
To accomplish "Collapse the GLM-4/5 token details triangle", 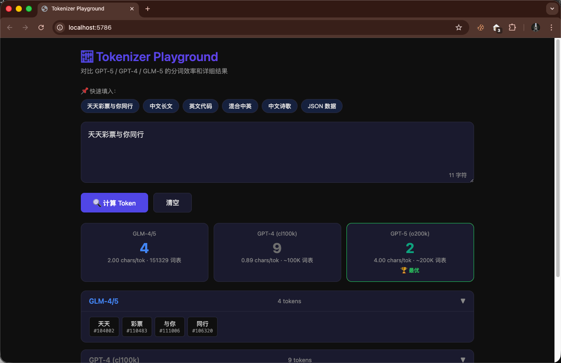I will tap(463, 301).
